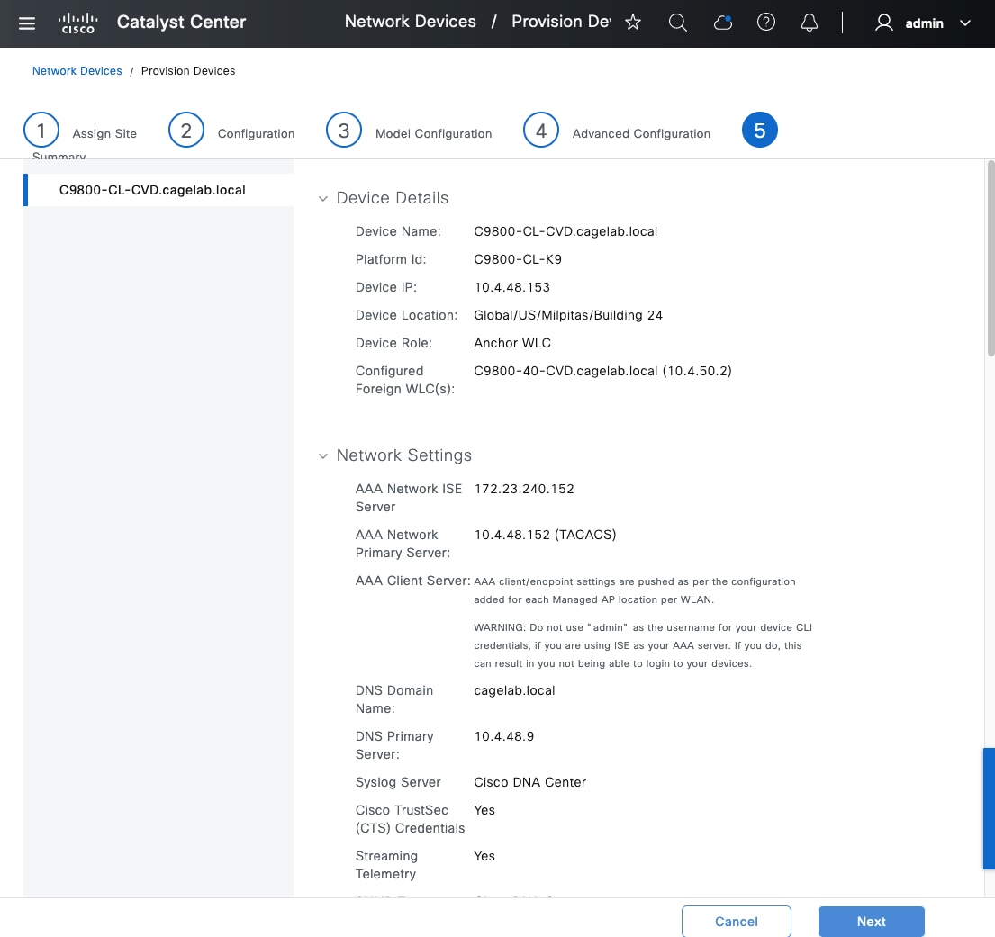Click the DNS domain value cagelab.local
The width and height of the screenshot is (995, 937).
515,691
